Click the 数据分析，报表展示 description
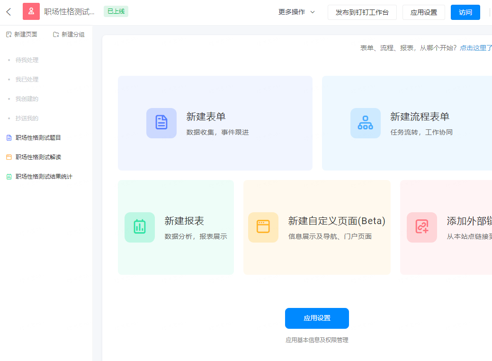The height and width of the screenshot is (361, 492). [196, 237]
